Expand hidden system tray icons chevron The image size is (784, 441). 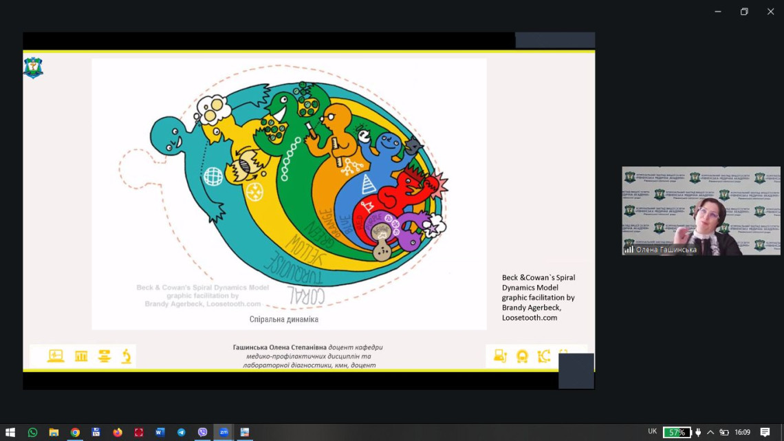pyautogui.click(x=710, y=433)
